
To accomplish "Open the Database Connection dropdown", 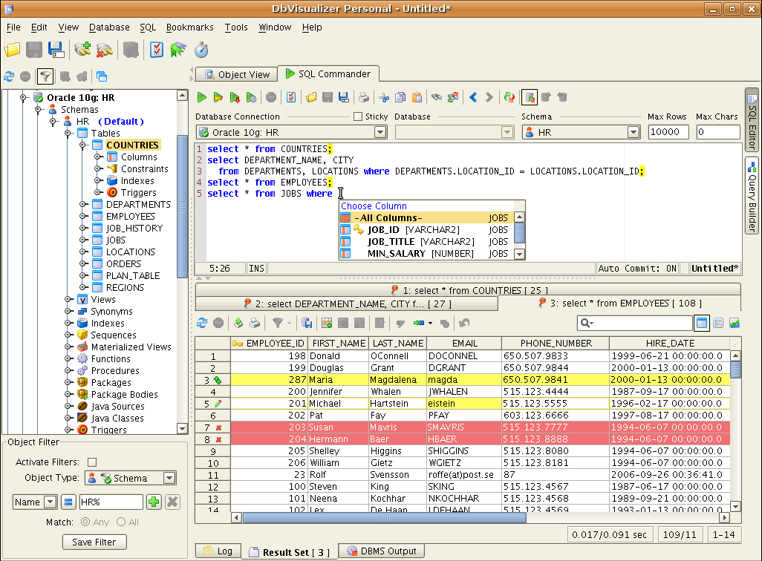I will (380, 132).
